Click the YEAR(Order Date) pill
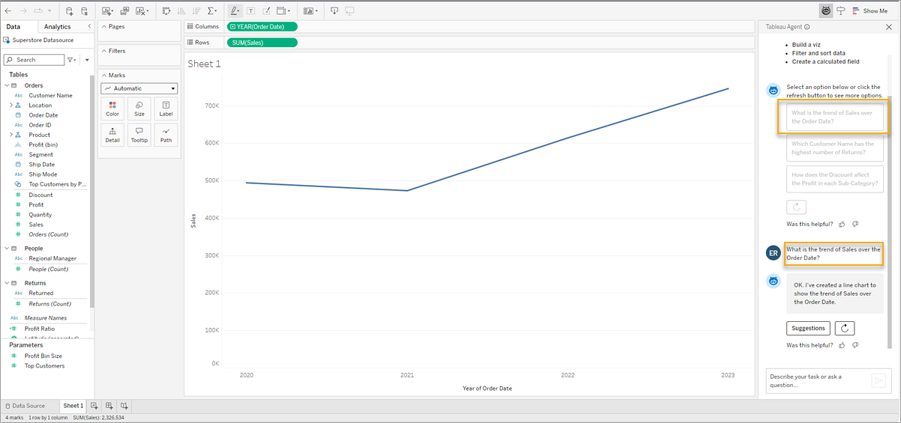 coord(262,26)
